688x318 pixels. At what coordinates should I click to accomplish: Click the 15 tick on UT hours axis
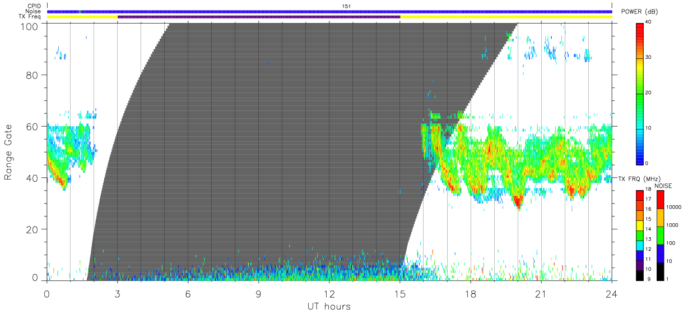[400, 294]
